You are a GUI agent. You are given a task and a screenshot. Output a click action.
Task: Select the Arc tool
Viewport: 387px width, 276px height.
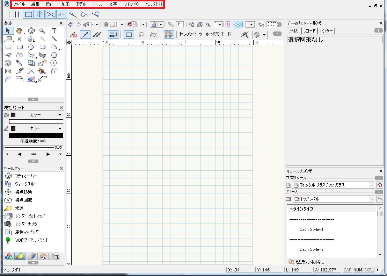[x=54, y=47]
